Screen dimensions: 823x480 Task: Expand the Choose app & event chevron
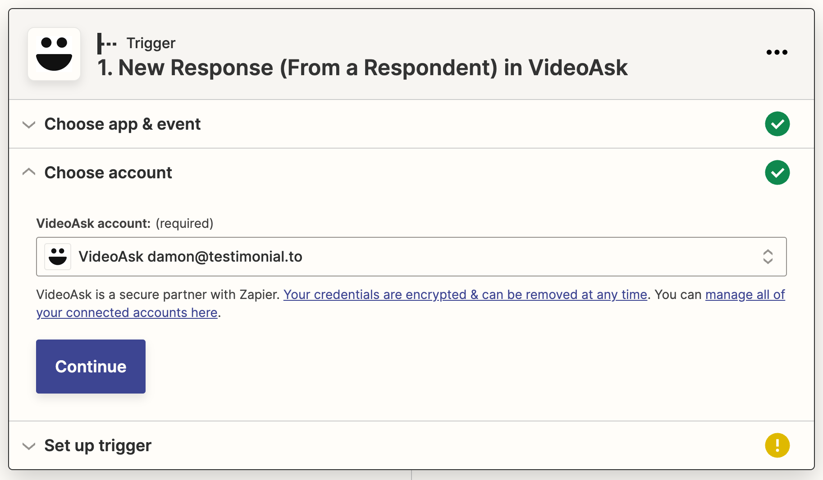tap(29, 124)
